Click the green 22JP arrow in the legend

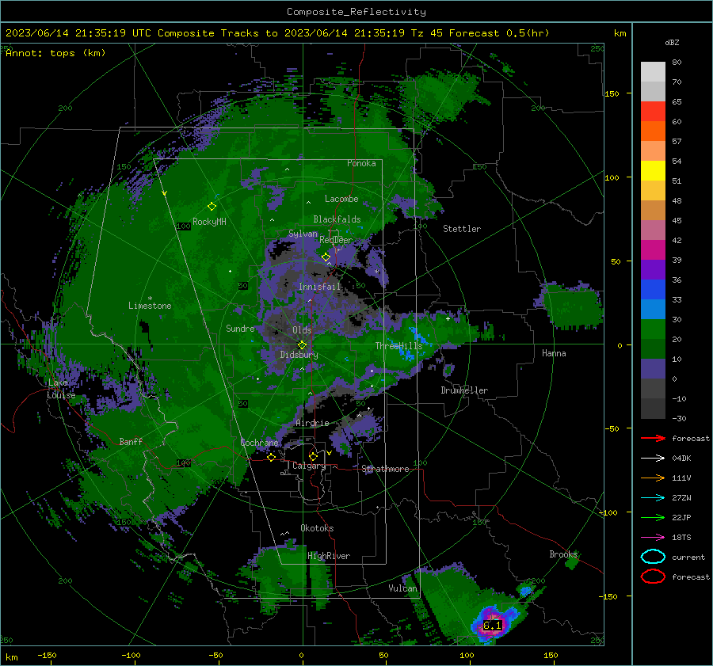[x=653, y=517]
